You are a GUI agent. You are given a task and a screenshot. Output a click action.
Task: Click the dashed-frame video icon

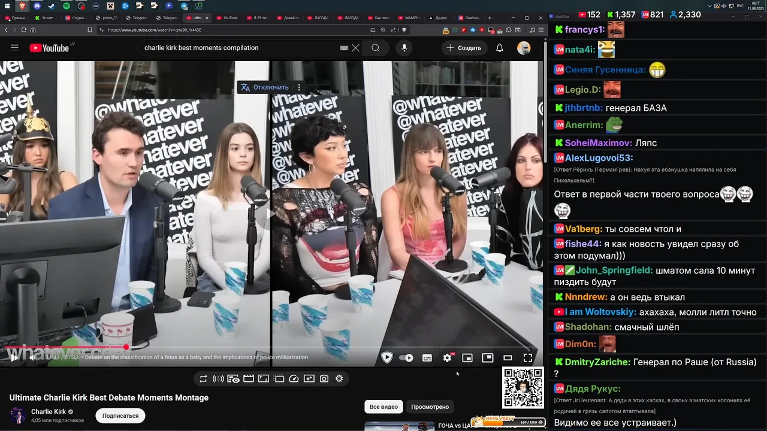point(279,378)
